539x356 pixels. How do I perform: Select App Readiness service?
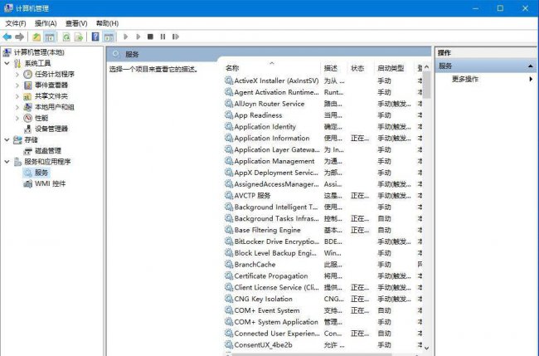point(258,115)
